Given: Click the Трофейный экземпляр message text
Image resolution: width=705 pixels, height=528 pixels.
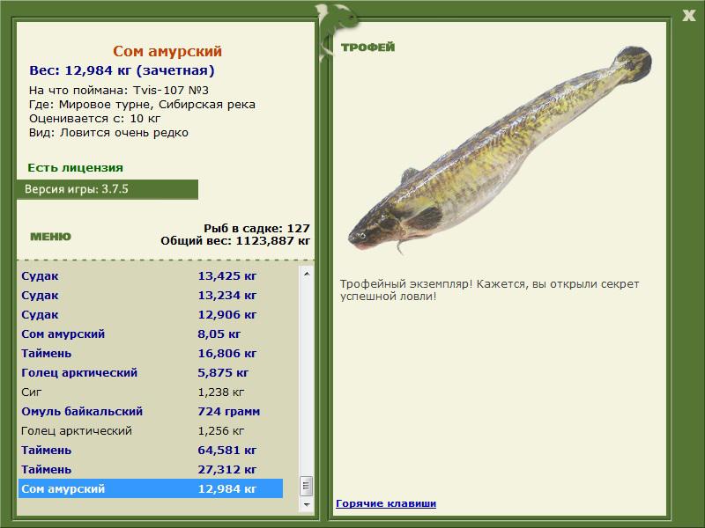Looking at the screenshot, I should pos(489,290).
